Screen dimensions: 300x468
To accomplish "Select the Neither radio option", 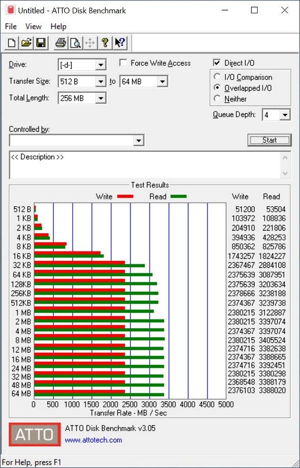I will 217,99.
